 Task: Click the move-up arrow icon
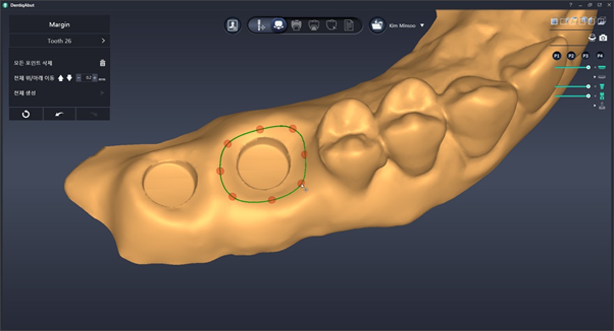click(61, 78)
